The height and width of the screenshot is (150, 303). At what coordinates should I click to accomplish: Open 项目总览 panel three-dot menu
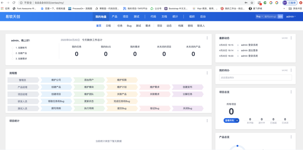tap(291, 92)
